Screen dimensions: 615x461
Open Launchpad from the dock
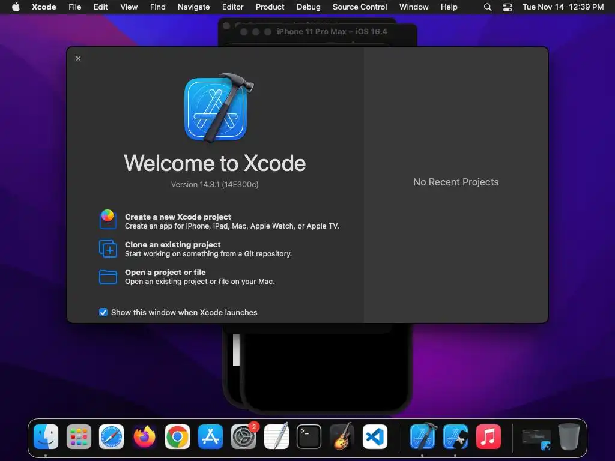[x=79, y=437]
